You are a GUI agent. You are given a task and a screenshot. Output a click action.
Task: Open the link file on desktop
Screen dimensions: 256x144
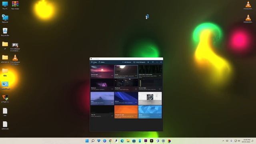tap(5, 112)
